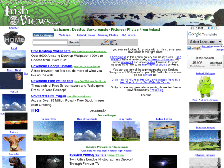Viewport: 224px width, 168px height.
Task: Open the sunset thumbnail in sidebar
Action: [16, 121]
